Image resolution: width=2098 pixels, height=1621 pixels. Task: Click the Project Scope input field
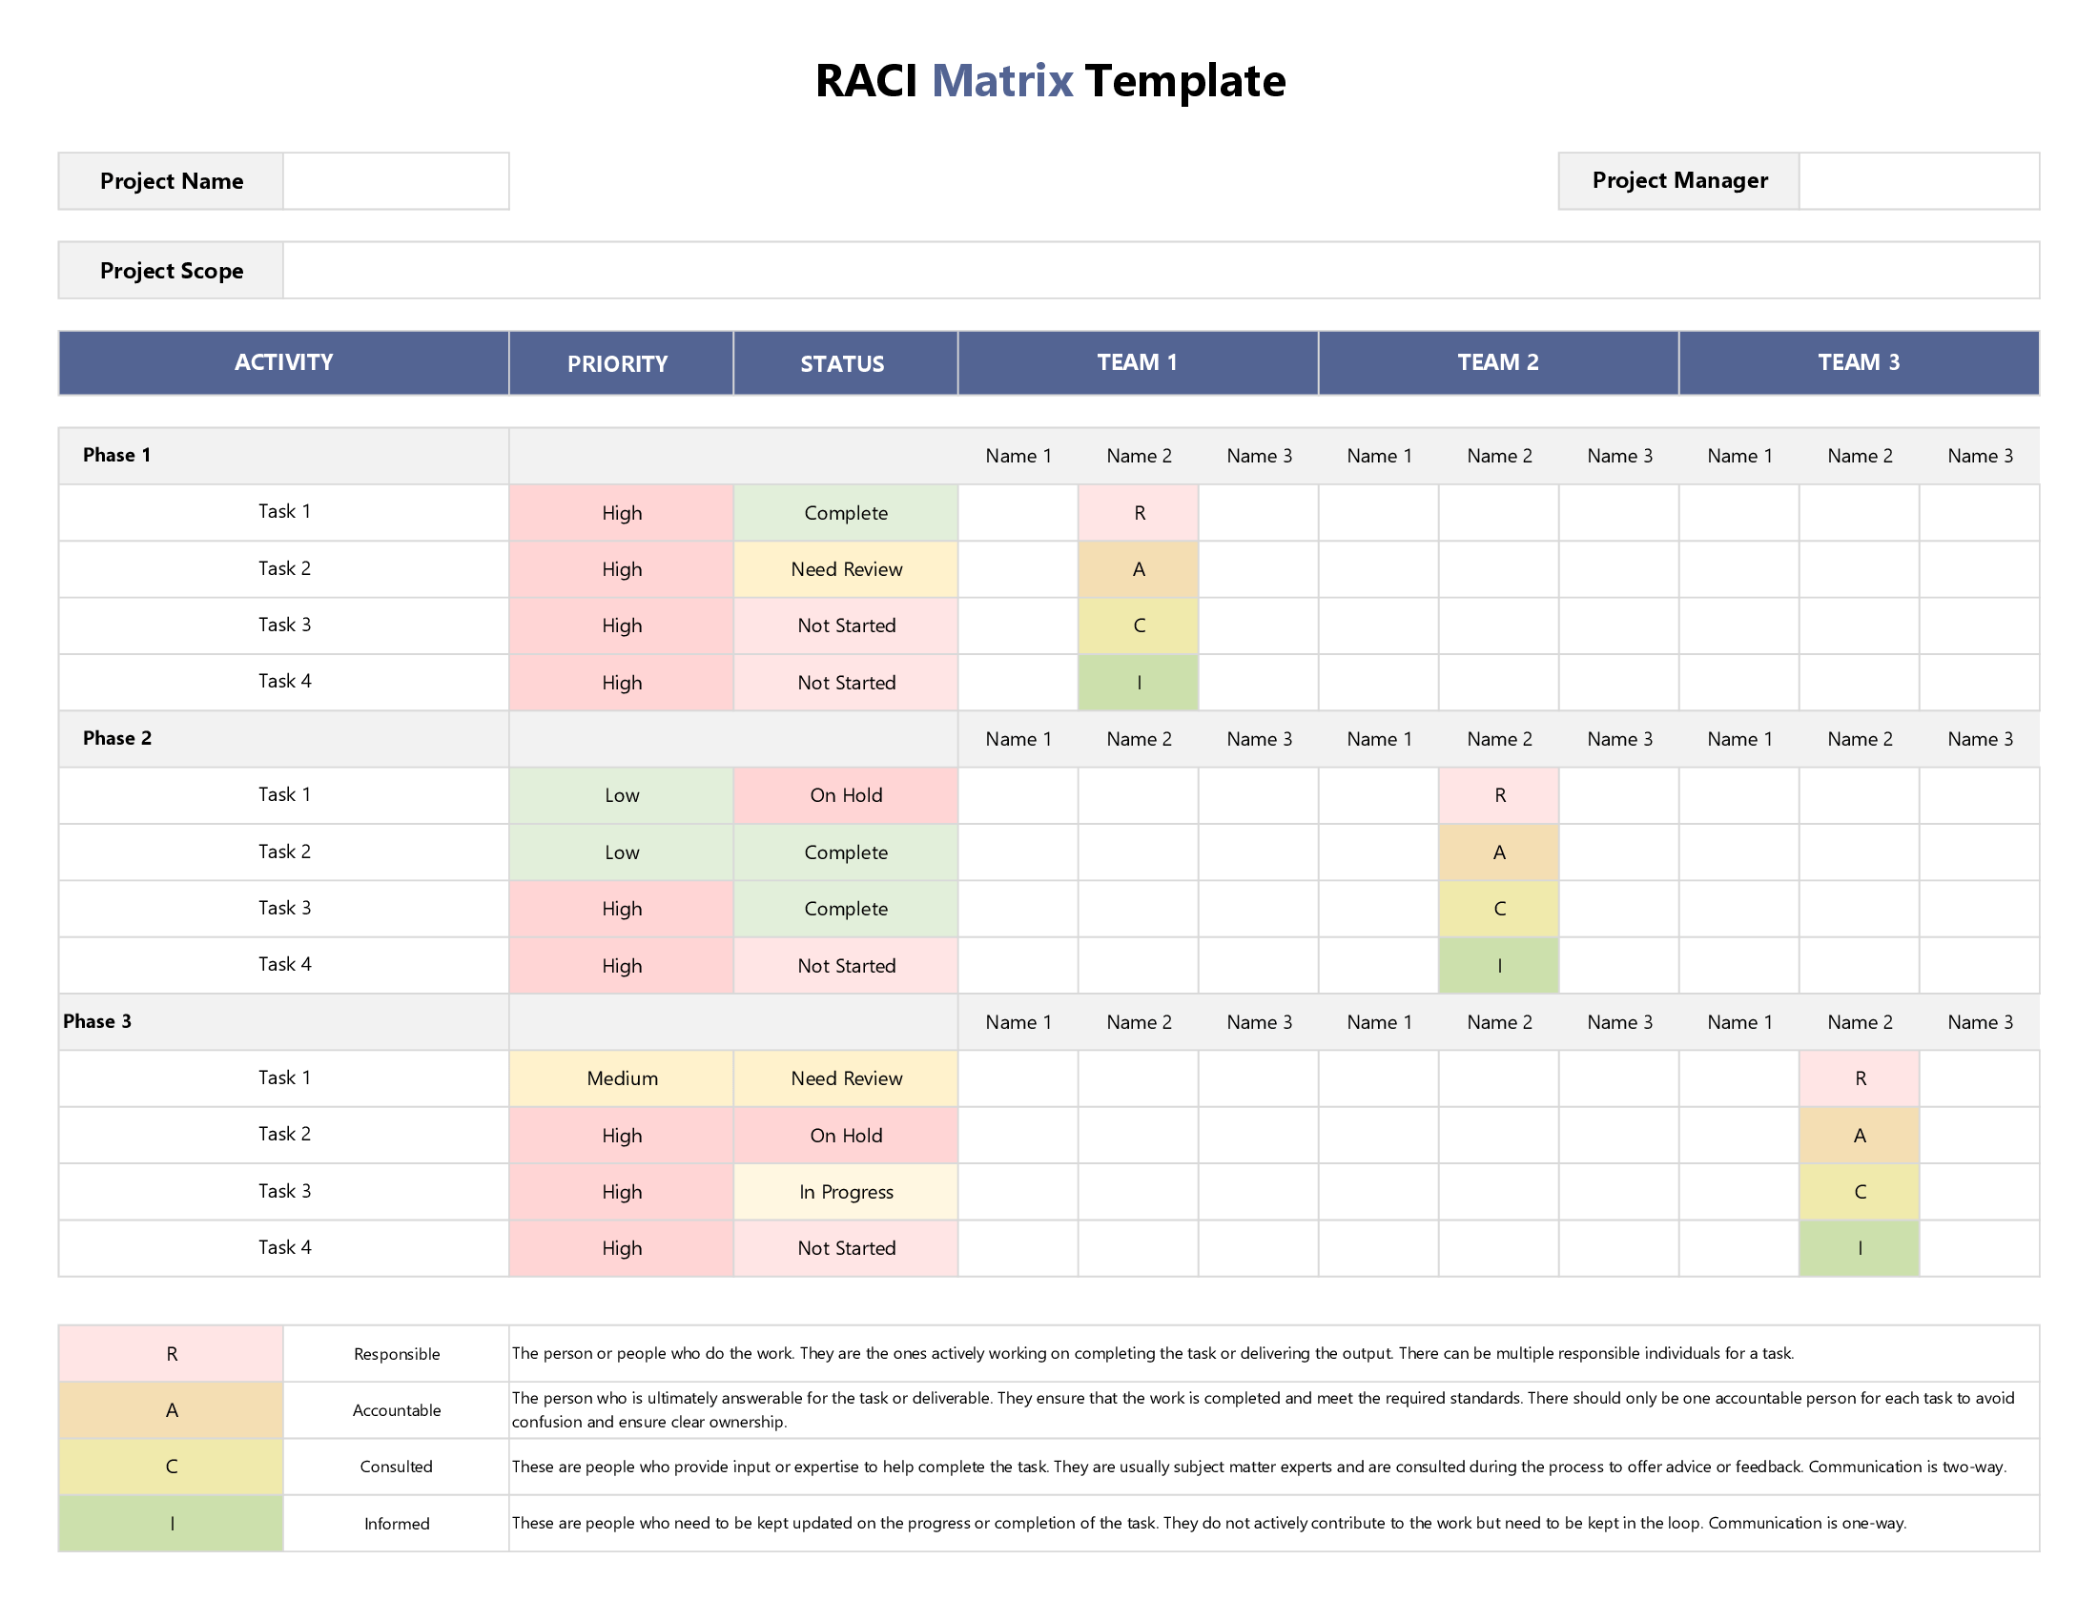click(x=1160, y=270)
